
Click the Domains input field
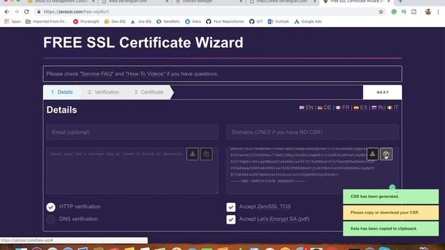click(312, 132)
